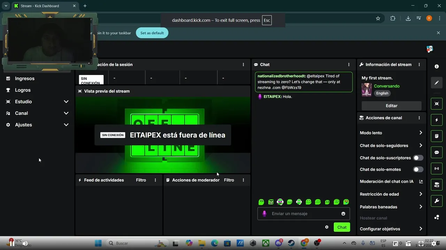Open the browser tab list dropdown arrow

click(x=6, y=6)
